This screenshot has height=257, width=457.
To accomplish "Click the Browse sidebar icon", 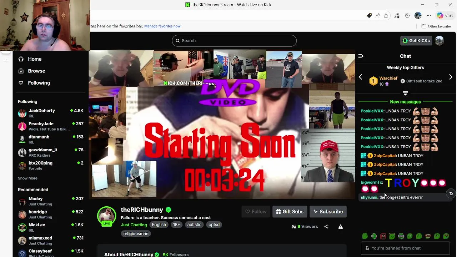I will point(21,71).
